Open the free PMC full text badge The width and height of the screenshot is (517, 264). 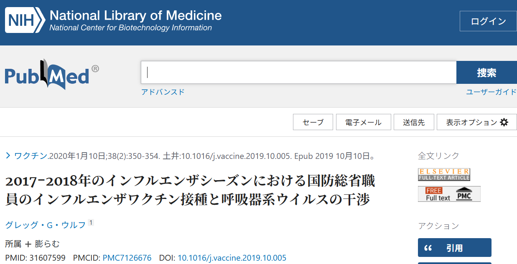coord(449,194)
